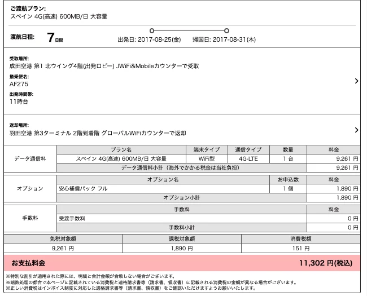Viewport: 367px width, 296px height.
Task: Click the オプション名 column header
Action: pos(163,179)
